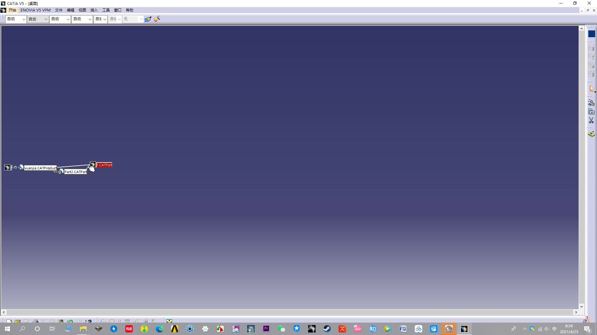This screenshot has width=597, height=335.
Task: Click the Part2.CATPart file icon
Action: point(61,172)
